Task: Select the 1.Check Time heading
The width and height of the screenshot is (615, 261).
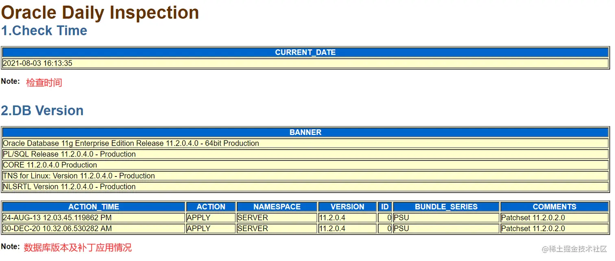Action: 44,30
